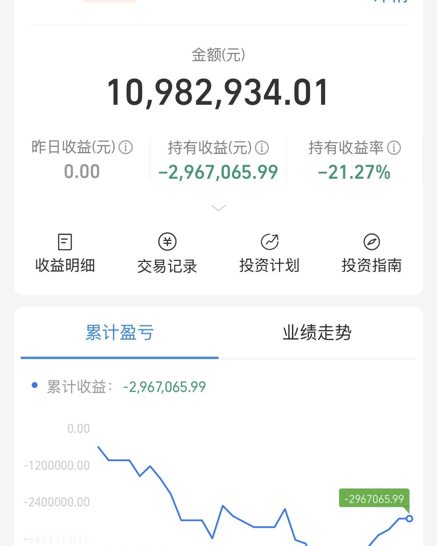Image resolution: width=437 pixels, height=546 pixels.
Task: Tap the 投资指南 label
Action: pyautogui.click(x=372, y=265)
